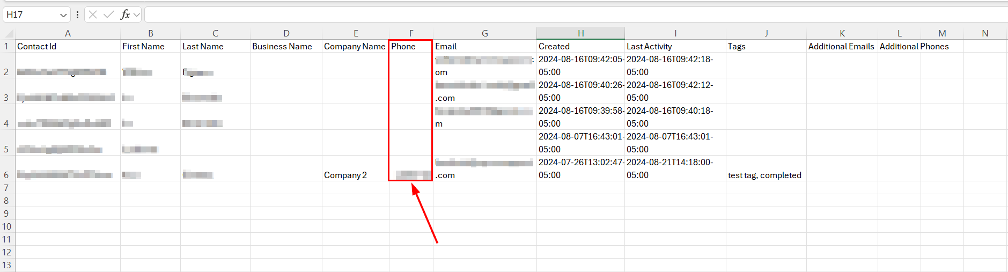The height and width of the screenshot is (272, 1008).
Task: Click the Cancel (X) icon in formula bar
Action: point(93,14)
